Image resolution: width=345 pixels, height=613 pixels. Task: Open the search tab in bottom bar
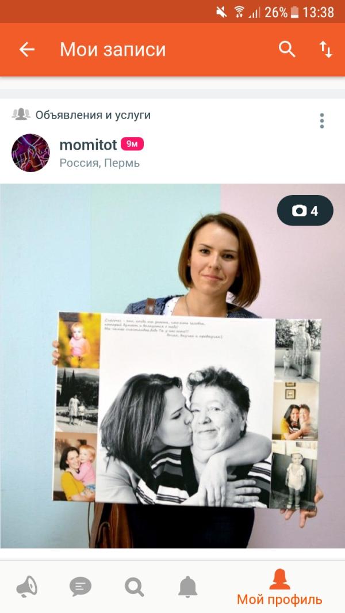(135, 587)
